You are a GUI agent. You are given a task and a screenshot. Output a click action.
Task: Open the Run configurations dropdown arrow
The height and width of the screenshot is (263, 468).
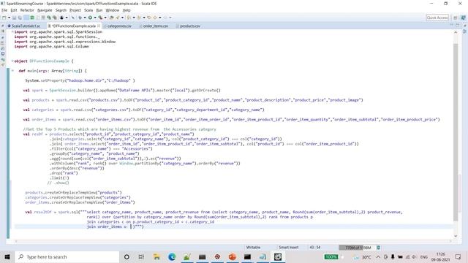point(95,18)
